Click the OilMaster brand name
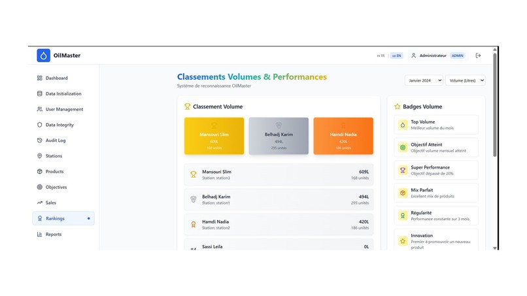The height and width of the screenshot is (296, 527). coord(67,56)
